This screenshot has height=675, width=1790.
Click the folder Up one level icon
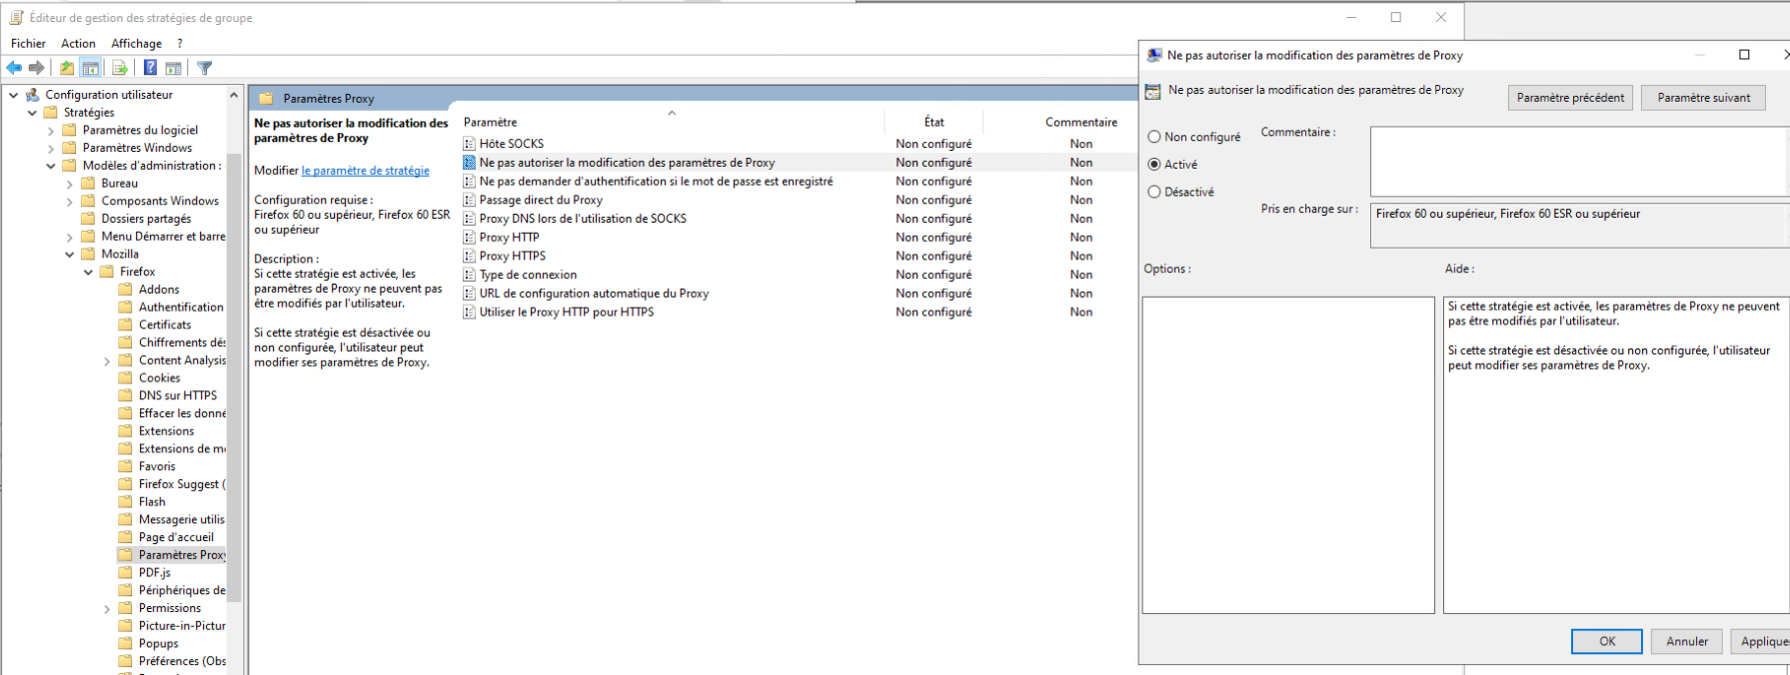[x=66, y=68]
